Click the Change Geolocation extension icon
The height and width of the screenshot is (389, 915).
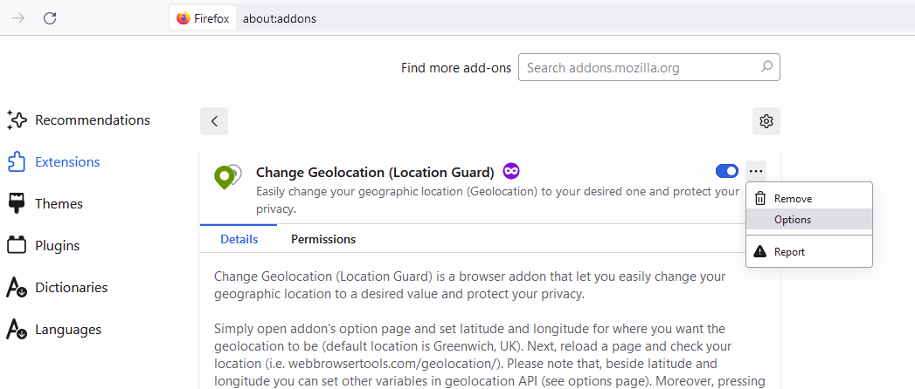[x=227, y=177]
